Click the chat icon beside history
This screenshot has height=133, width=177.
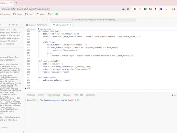pyautogui.click(x=17, y=25)
